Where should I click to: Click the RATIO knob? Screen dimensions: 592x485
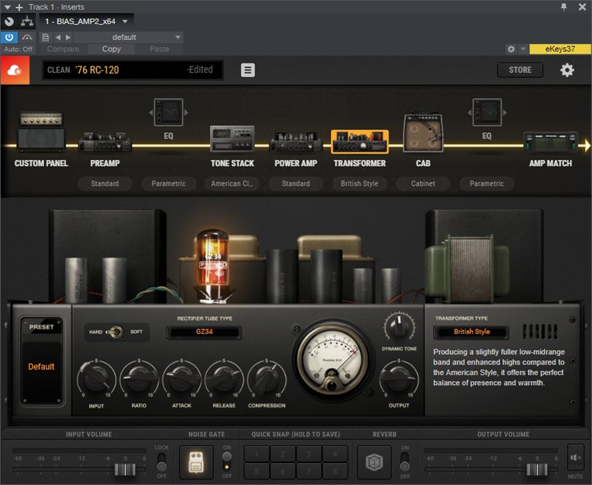139,378
